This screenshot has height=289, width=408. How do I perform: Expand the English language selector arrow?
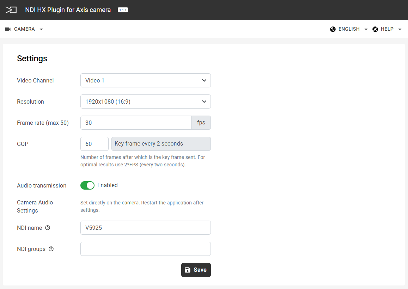coord(366,29)
